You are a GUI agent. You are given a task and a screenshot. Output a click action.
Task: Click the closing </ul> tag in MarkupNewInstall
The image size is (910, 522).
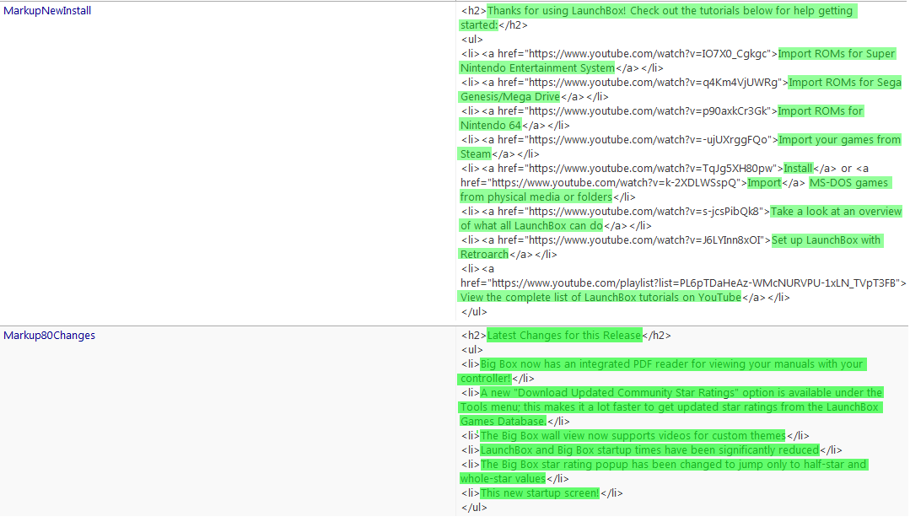pyautogui.click(x=474, y=311)
